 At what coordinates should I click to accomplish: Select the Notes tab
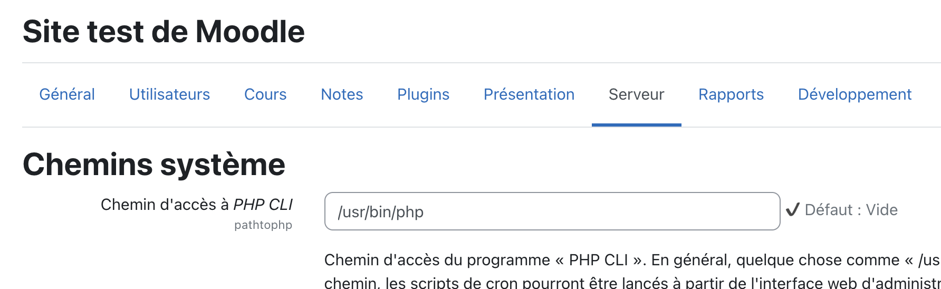(x=342, y=94)
